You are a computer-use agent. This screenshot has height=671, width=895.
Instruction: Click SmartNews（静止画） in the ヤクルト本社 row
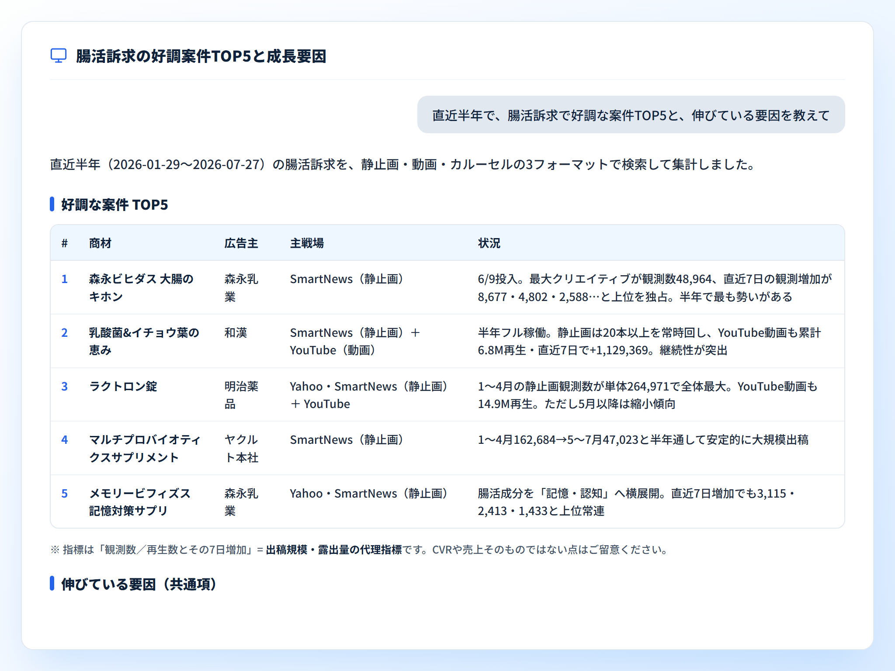point(347,439)
